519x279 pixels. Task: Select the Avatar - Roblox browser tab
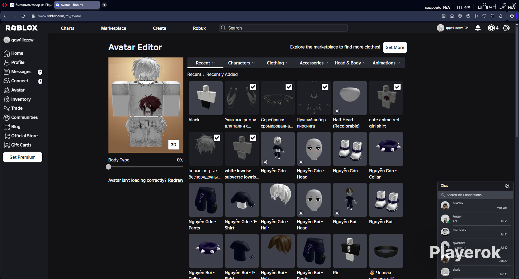tap(77, 5)
